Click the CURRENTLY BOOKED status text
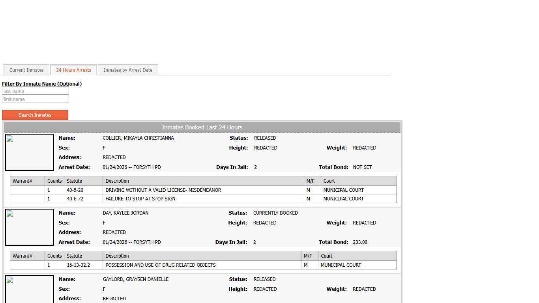 275,213
